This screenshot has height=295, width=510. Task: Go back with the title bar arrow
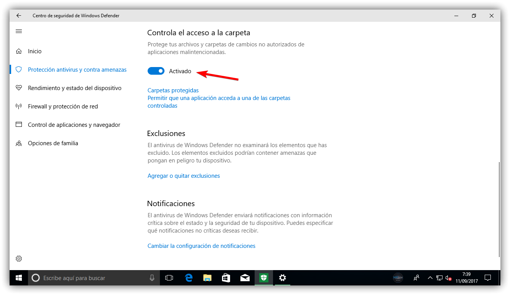tap(19, 16)
